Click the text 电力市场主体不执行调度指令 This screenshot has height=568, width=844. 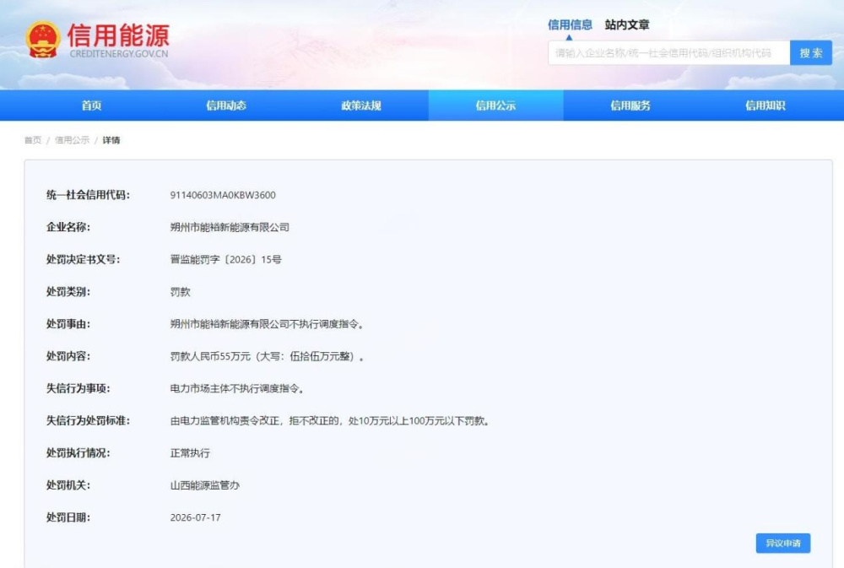pos(237,389)
